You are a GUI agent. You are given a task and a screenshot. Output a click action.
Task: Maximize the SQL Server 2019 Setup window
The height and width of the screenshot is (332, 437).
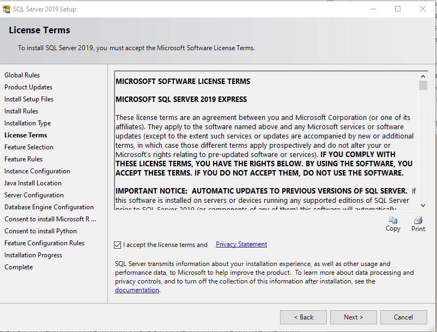[x=398, y=9]
